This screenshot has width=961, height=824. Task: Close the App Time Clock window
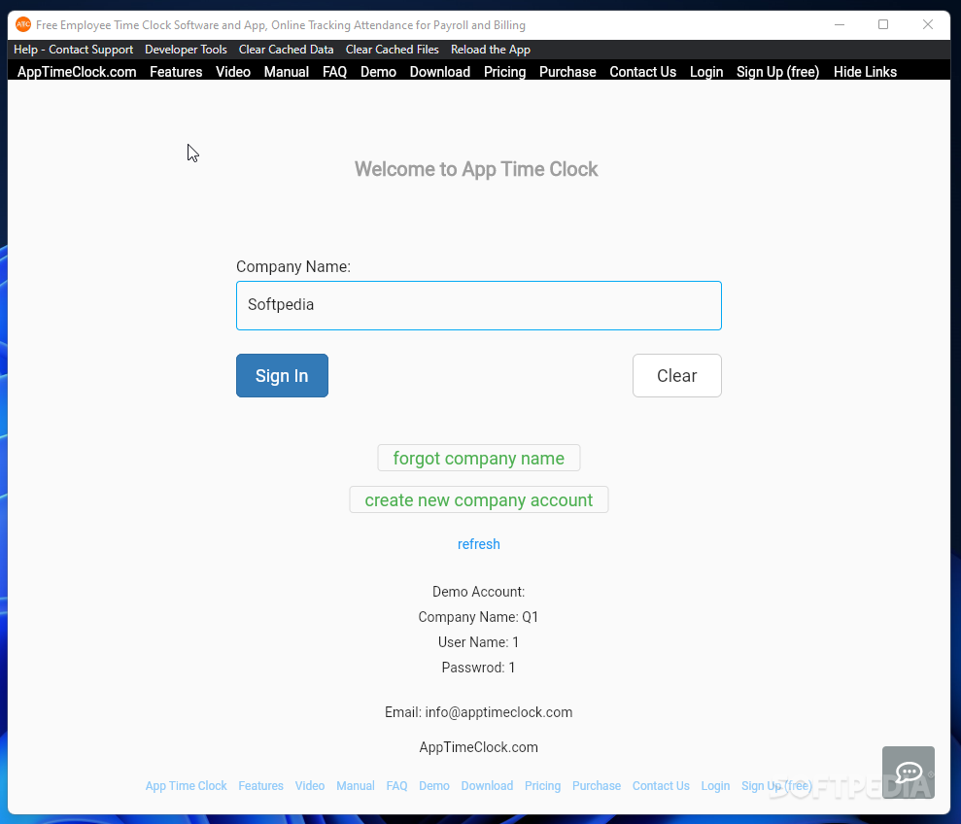928,24
